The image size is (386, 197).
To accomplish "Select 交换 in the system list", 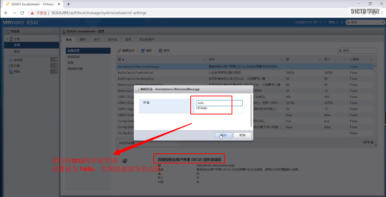I will click(88, 63).
